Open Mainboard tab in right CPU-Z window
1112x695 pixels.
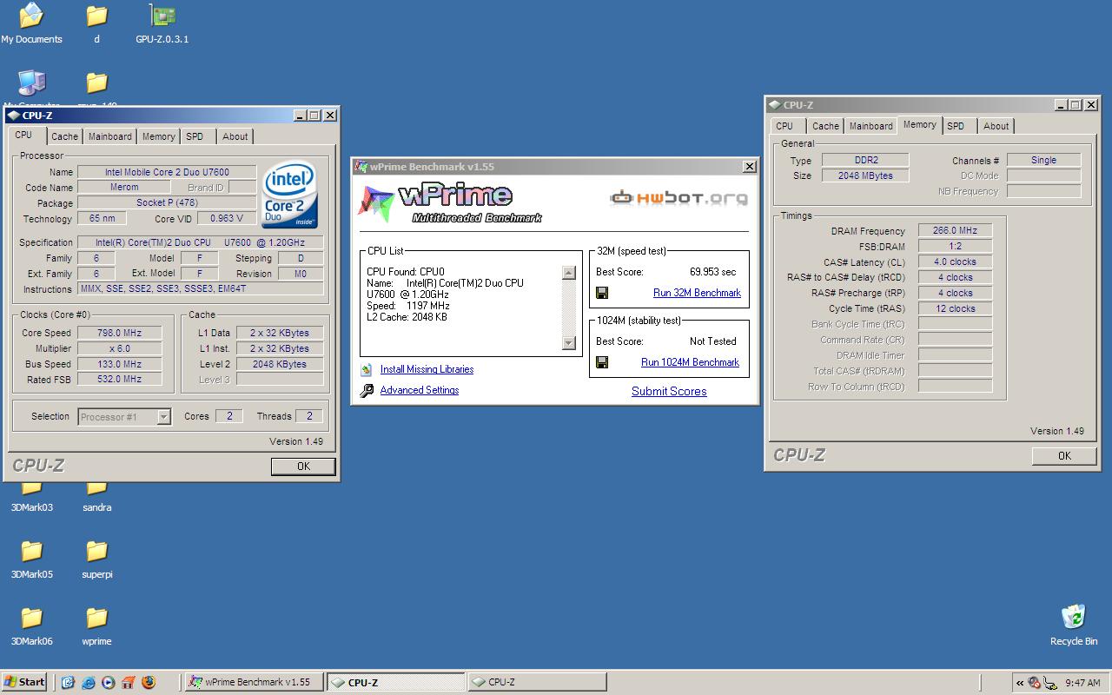pyautogui.click(x=871, y=126)
